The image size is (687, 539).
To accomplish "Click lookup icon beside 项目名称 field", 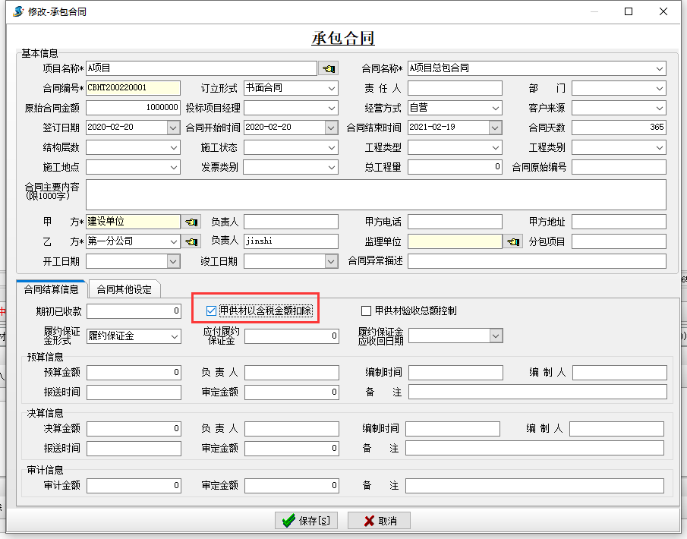I will point(328,68).
